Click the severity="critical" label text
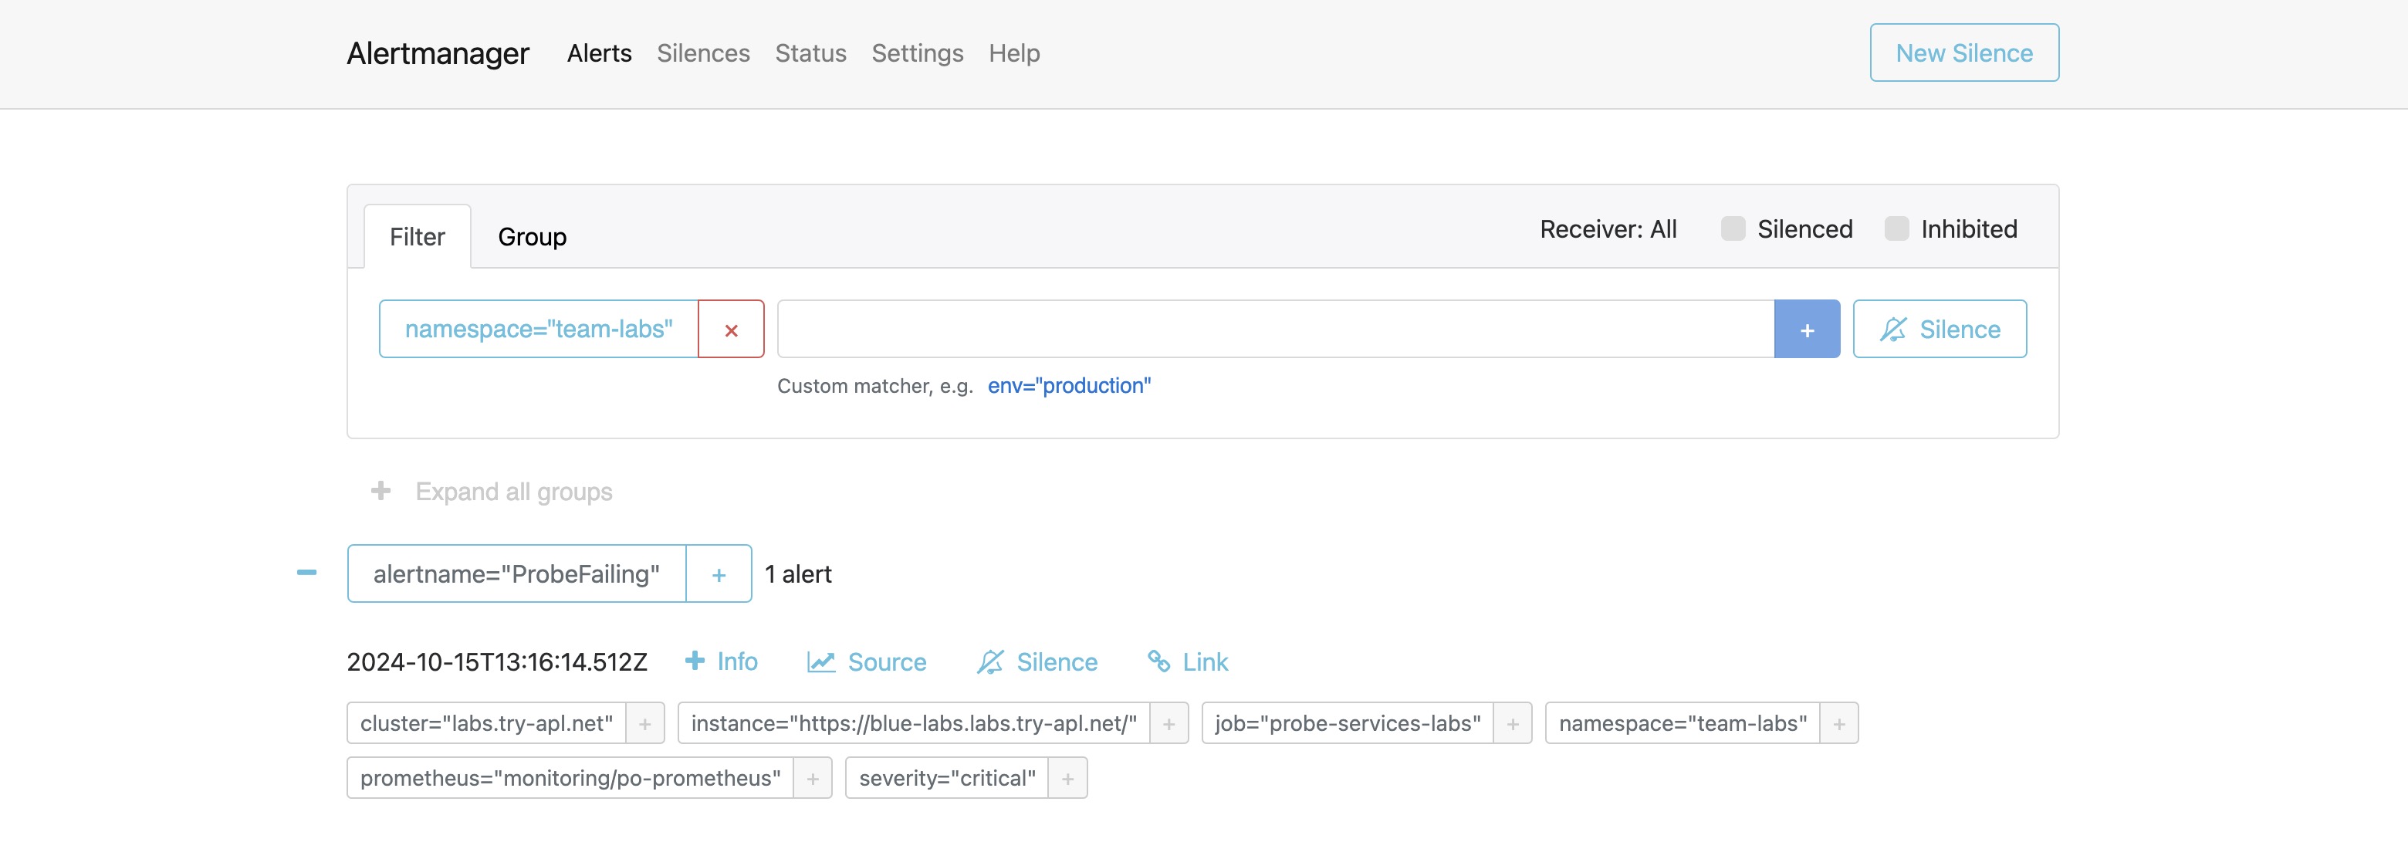This screenshot has height=849, width=2408. pyautogui.click(x=947, y=778)
